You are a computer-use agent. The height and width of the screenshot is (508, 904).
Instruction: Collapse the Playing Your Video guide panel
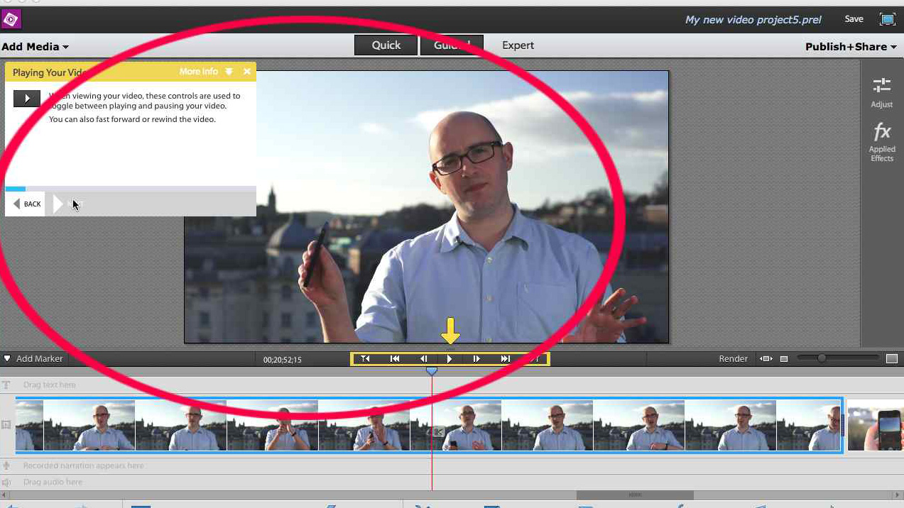229,72
